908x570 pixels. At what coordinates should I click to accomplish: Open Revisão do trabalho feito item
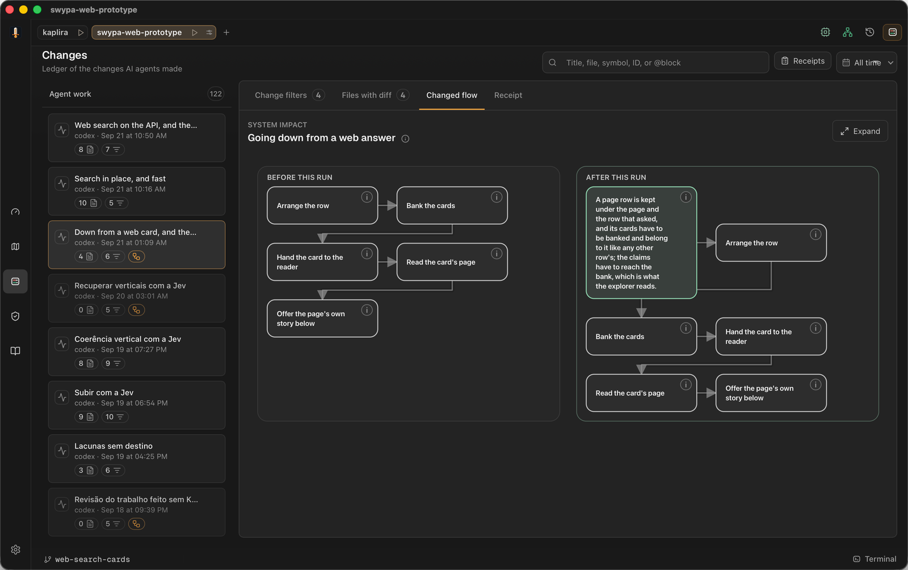pyautogui.click(x=137, y=512)
